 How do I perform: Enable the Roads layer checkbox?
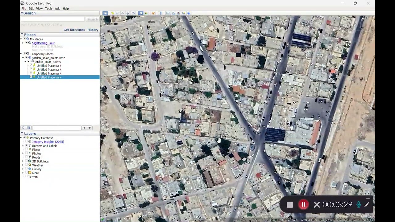(27, 157)
